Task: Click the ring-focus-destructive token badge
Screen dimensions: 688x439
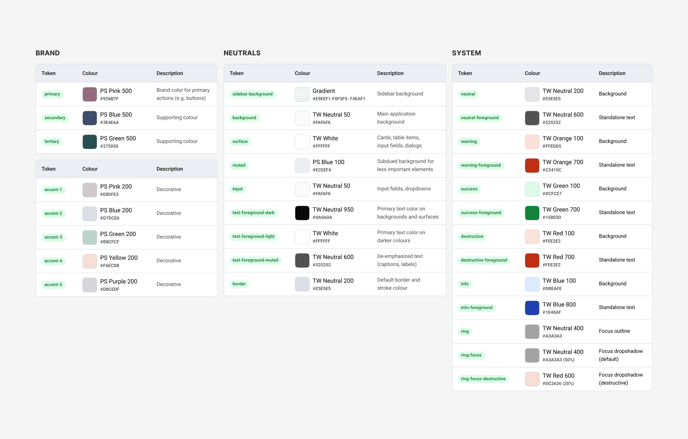Action: click(483, 379)
